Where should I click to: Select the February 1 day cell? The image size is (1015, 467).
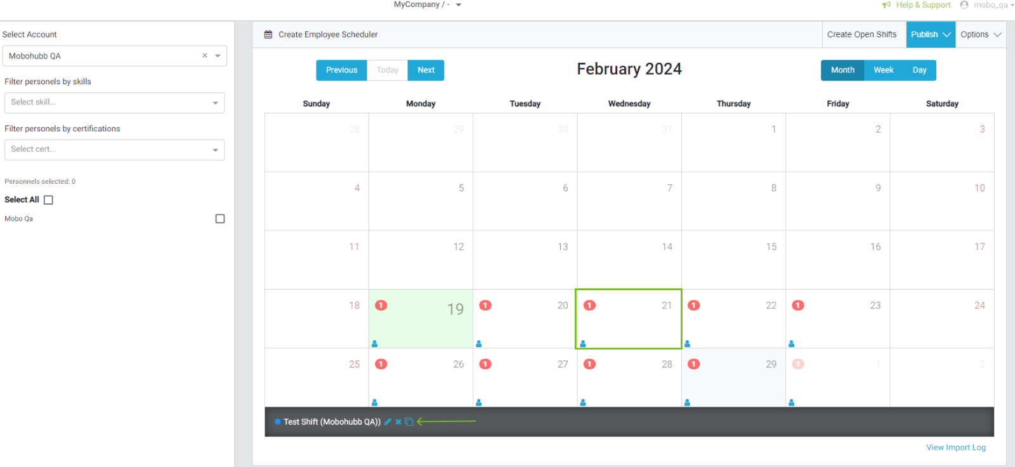pos(733,143)
